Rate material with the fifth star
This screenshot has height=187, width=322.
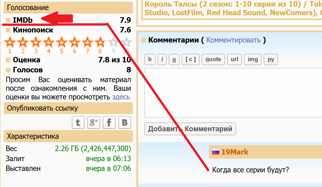(x=61, y=43)
